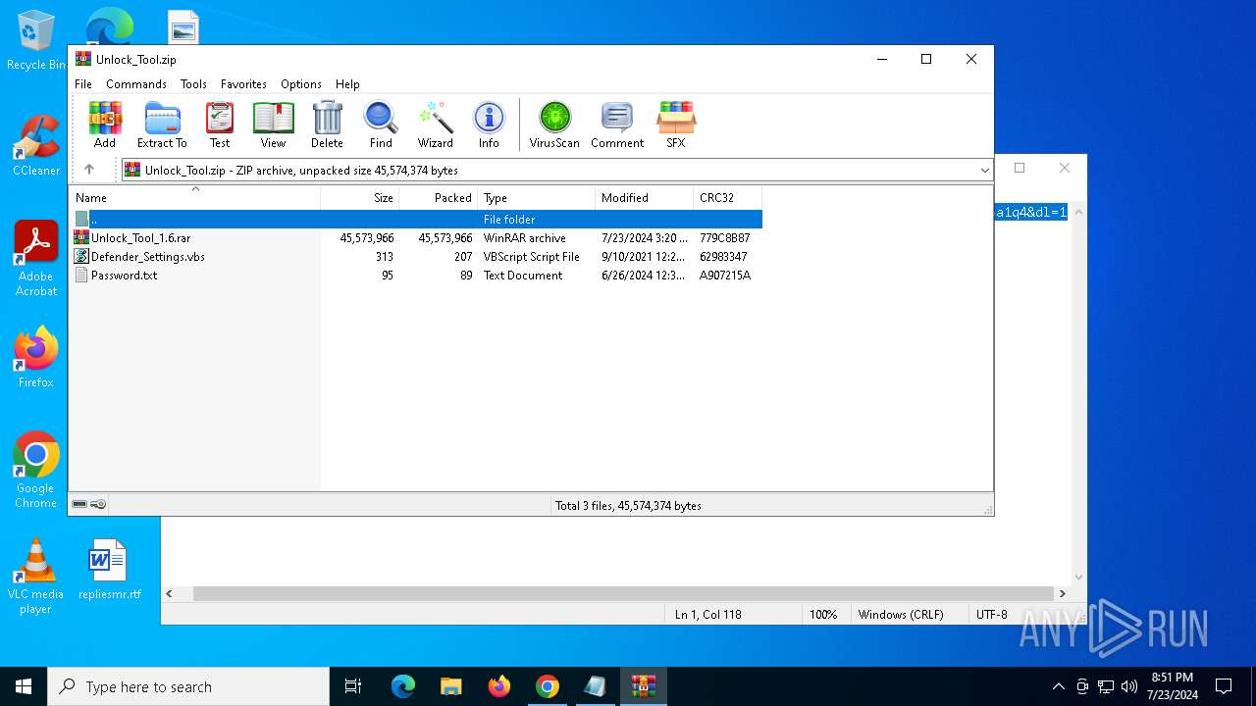Sort list by Name column
This screenshot has width=1256, height=706.
point(194,198)
